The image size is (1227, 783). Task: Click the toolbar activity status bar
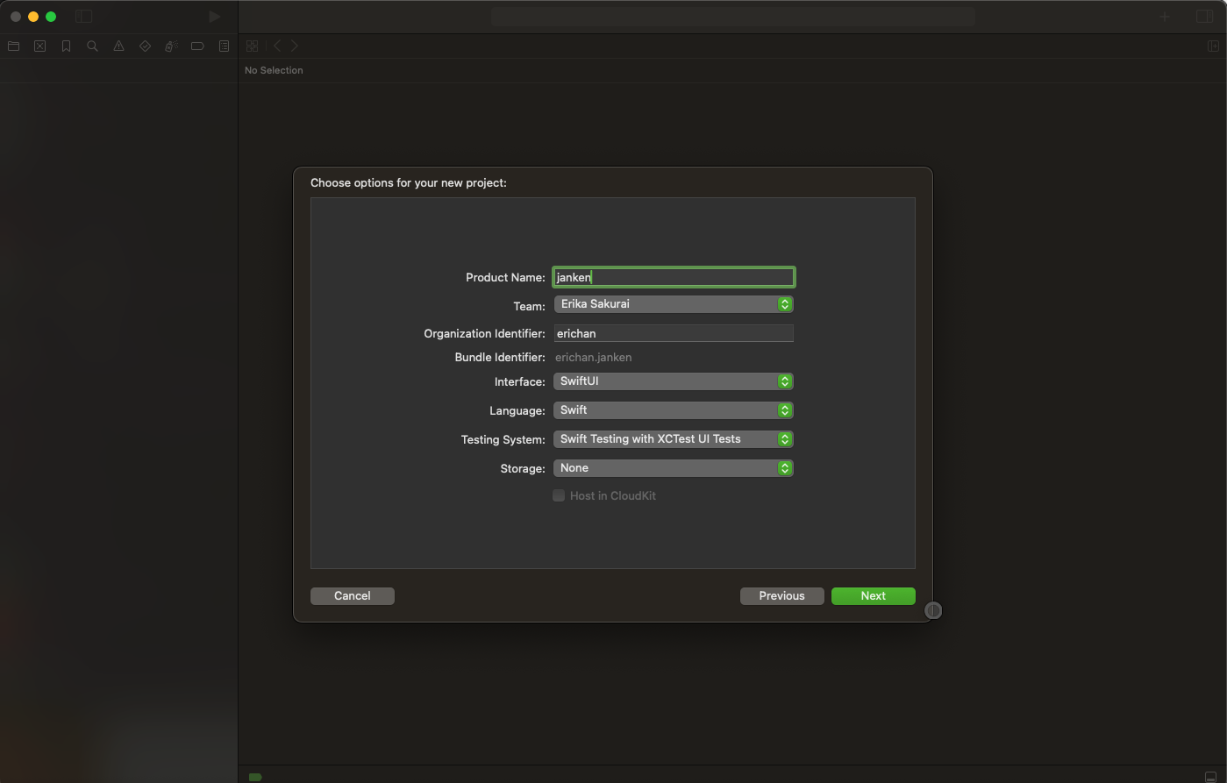pyautogui.click(x=733, y=16)
